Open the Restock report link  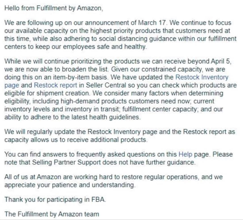click(x=55, y=85)
